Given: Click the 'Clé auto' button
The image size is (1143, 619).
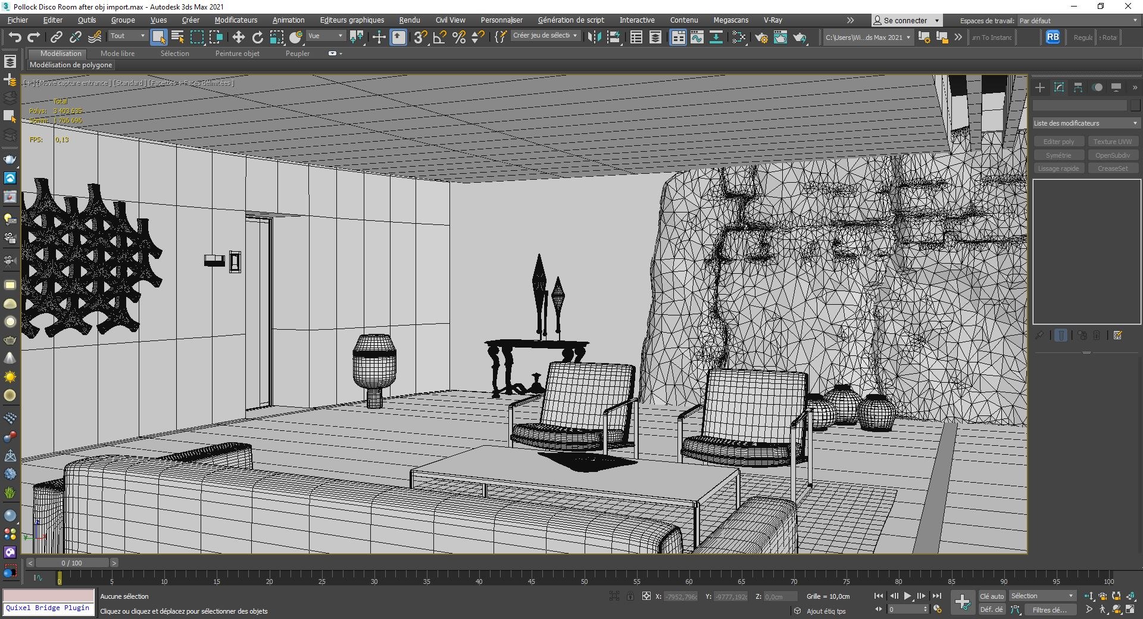Looking at the screenshot, I should (992, 596).
